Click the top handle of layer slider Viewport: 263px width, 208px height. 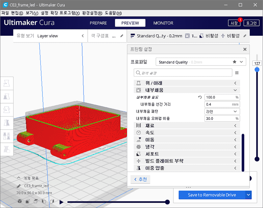257,69
